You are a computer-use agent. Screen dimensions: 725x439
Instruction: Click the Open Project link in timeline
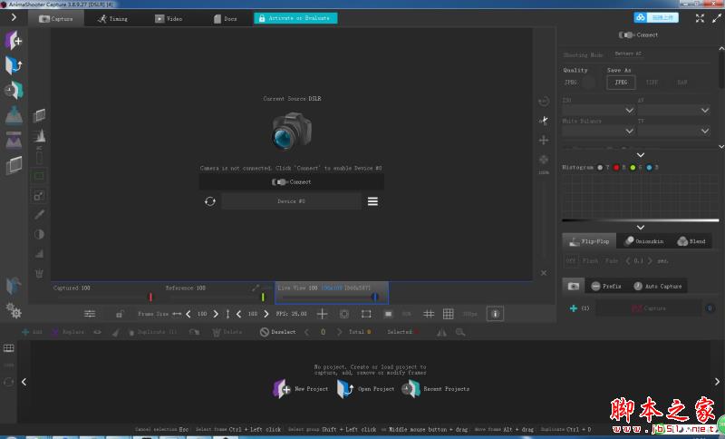(x=365, y=388)
